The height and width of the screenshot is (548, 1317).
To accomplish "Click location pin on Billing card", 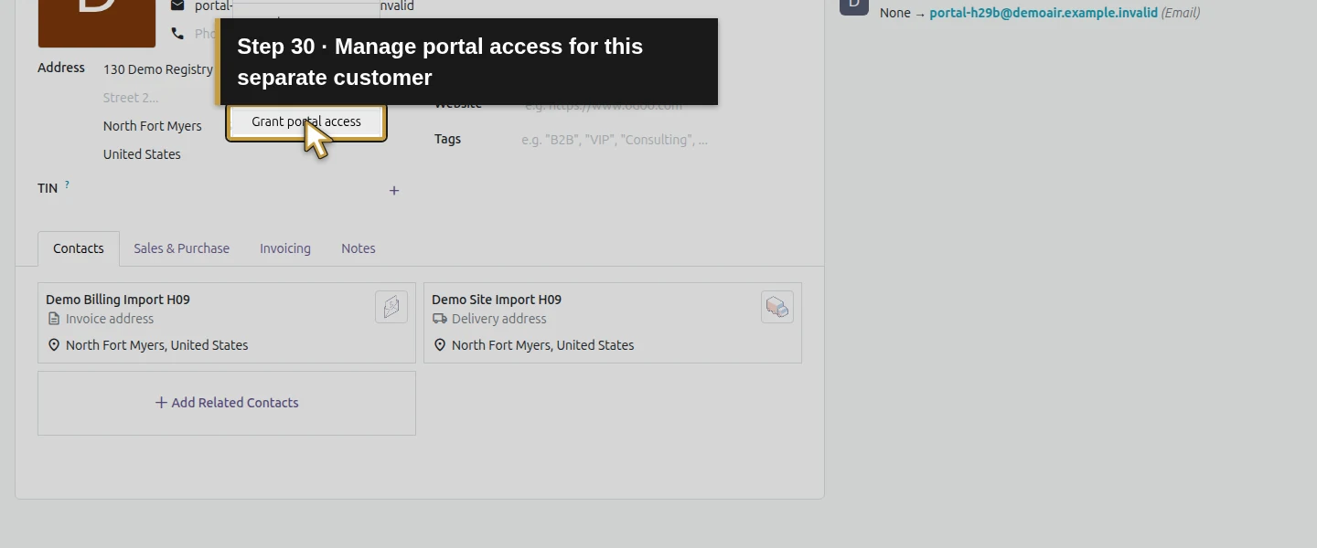I will coord(54,345).
